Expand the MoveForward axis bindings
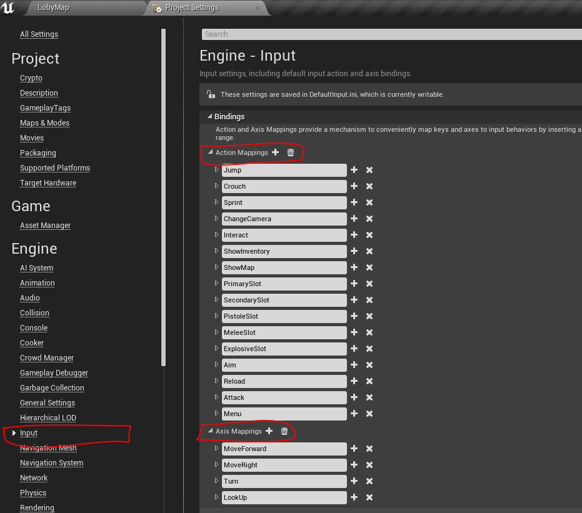The height and width of the screenshot is (513, 582). click(x=216, y=448)
